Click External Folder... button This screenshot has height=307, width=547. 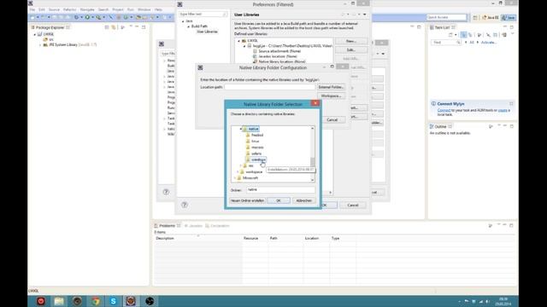pyautogui.click(x=331, y=87)
